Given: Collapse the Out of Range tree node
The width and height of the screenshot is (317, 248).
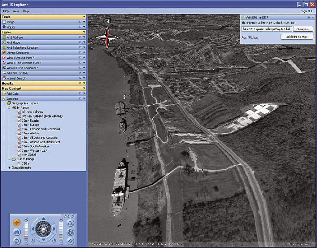Looking at the screenshot, I should [x=9, y=159].
